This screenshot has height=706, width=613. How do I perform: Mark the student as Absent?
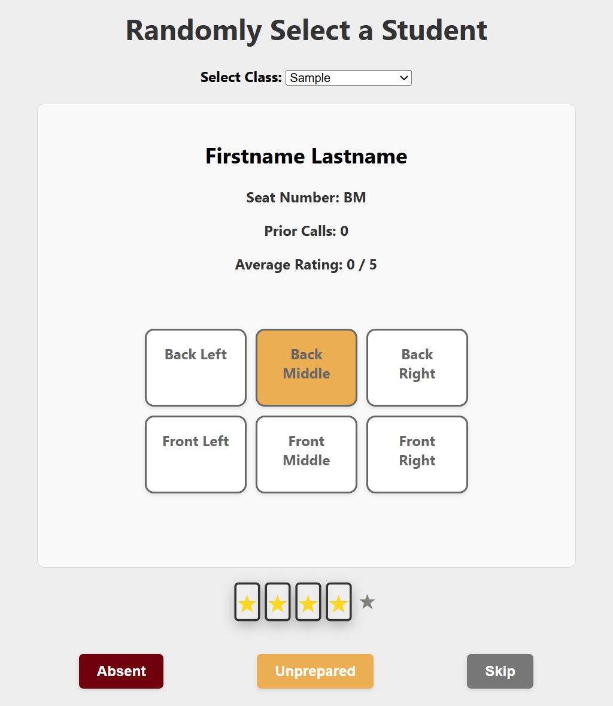click(121, 671)
